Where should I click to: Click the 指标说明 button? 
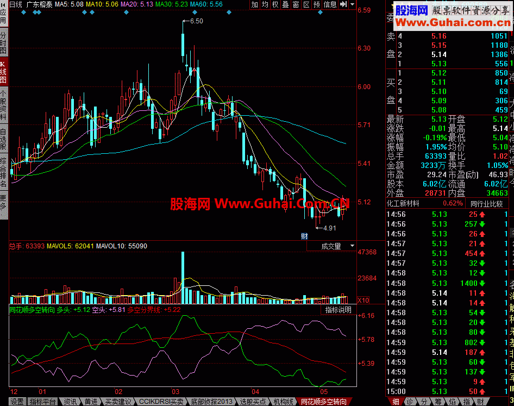(338, 310)
